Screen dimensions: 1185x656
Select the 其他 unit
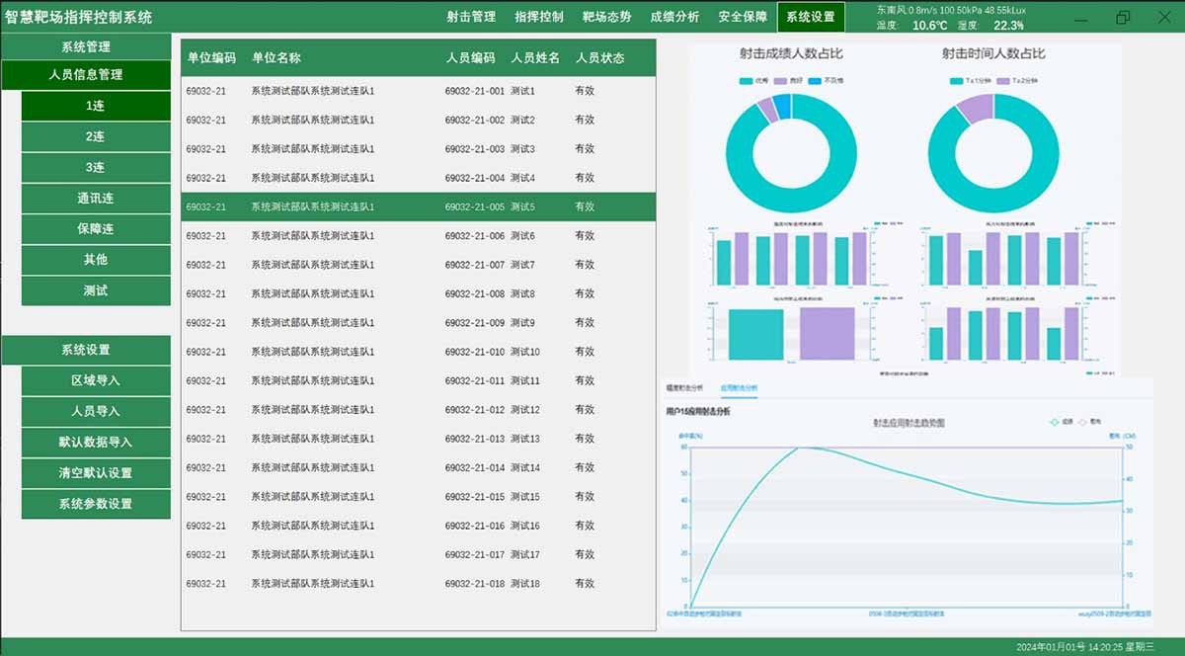[96, 259]
